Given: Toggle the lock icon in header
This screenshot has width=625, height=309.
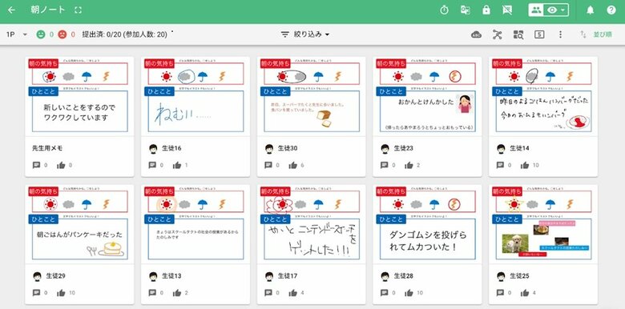Looking at the screenshot, I should [x=486, y=10].
